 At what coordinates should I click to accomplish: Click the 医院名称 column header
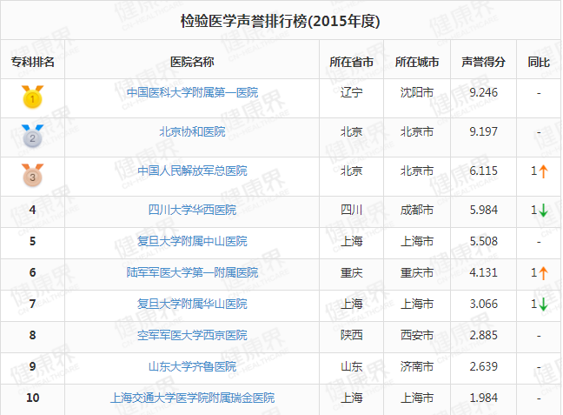(192, 62)
